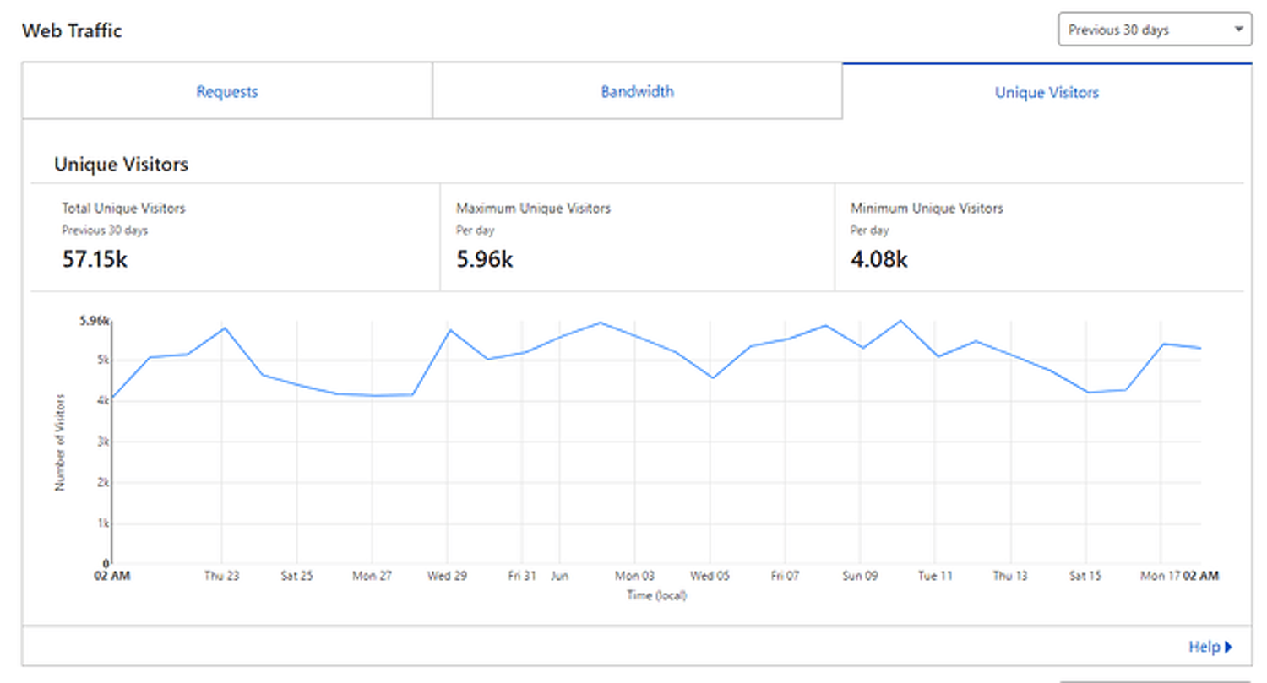Click the Web Traffic section heading
Screen dimensions: 1267x683
[x=72, y=31]
